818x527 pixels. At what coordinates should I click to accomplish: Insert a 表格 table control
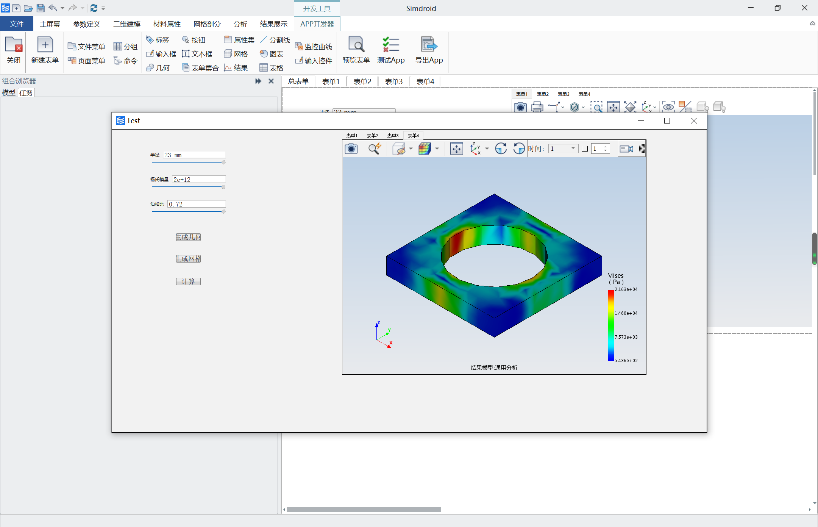(272, 68)
